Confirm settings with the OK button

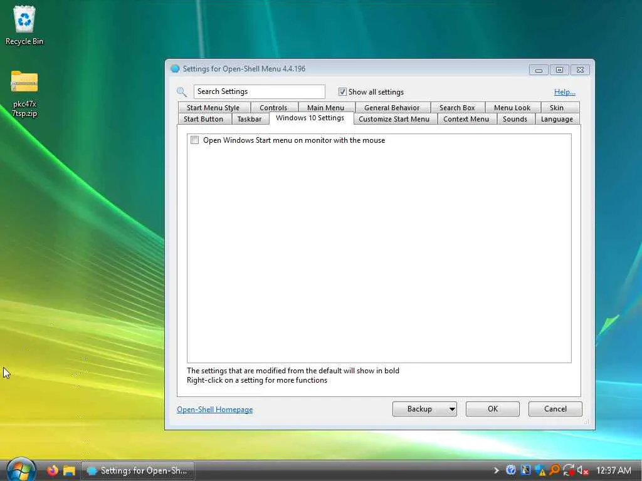493,409
